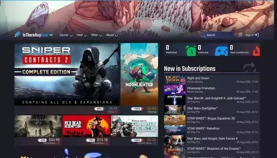
Task: Click the Right and Down thumbnail
Action: [x=175, y=80]
